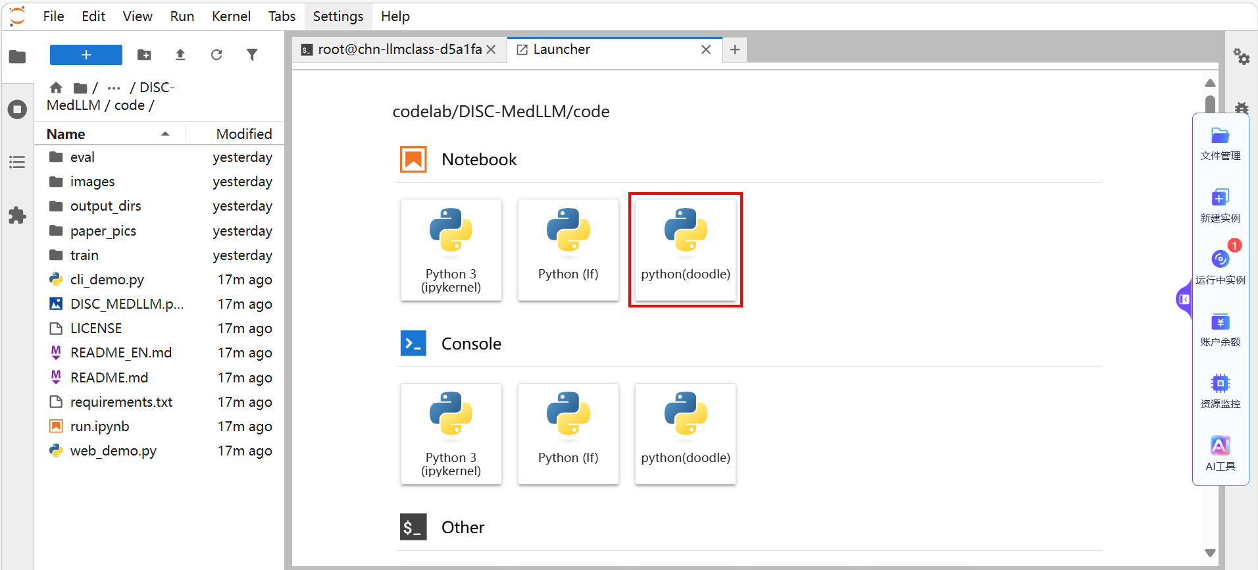The image size is (1258, 570).
Task: Expand the collapsed breadcrumb ellipsis
Action: pos(114,88)
